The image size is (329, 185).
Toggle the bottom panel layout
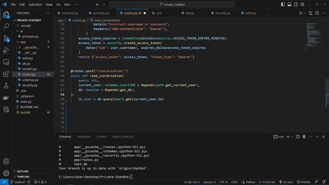[289, 5]
